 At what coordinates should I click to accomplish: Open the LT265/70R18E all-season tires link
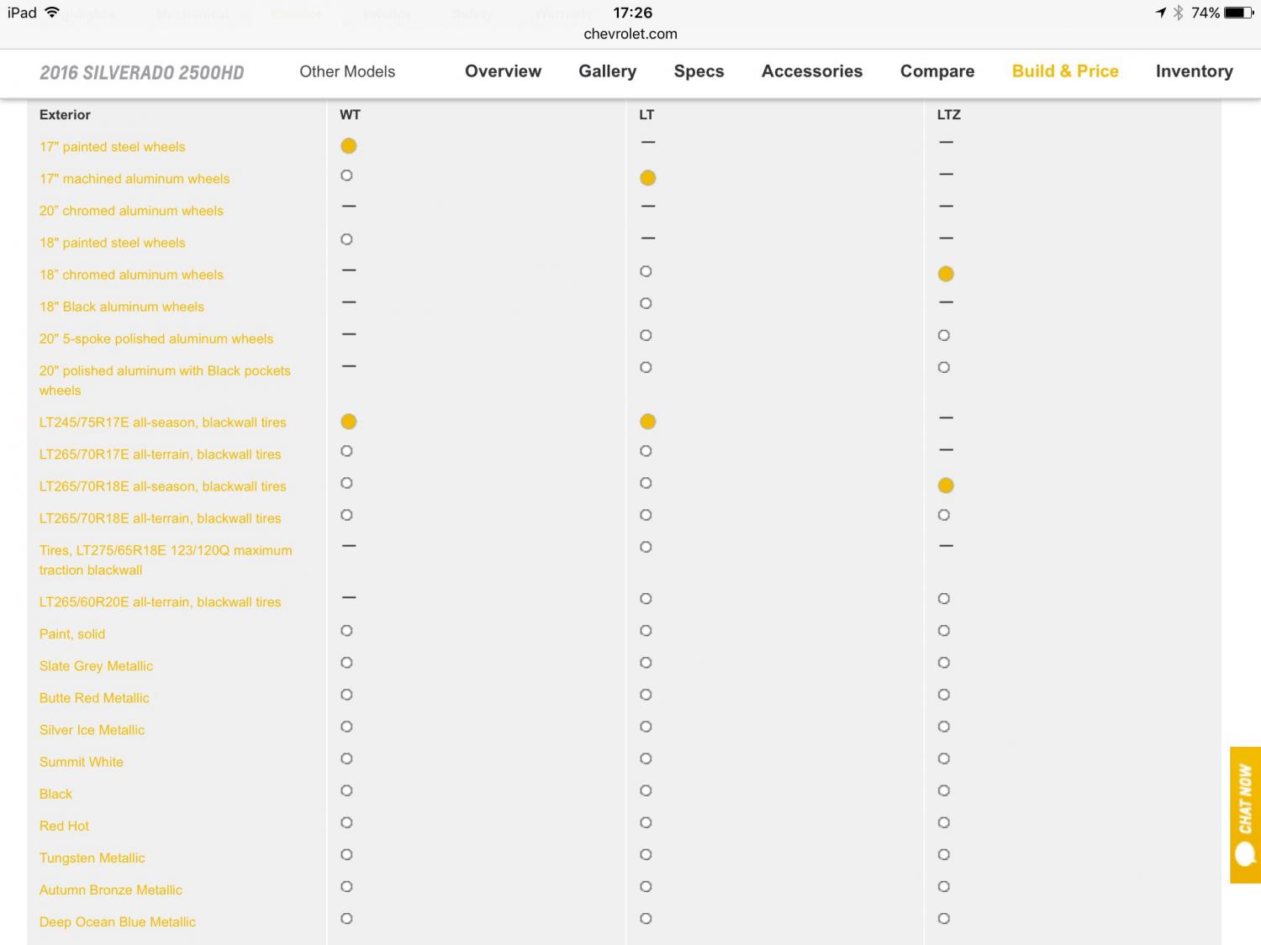(x=162, y=486)
